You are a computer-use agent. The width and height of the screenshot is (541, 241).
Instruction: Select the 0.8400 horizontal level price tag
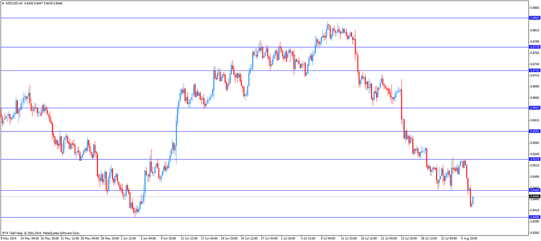coord(535,217)
